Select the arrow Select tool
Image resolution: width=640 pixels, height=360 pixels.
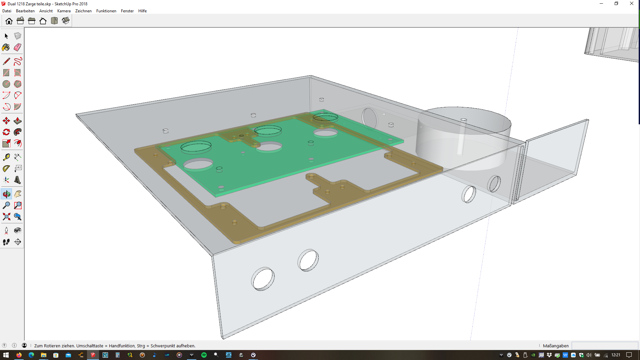pyautogui.click(x=6, y=36)
